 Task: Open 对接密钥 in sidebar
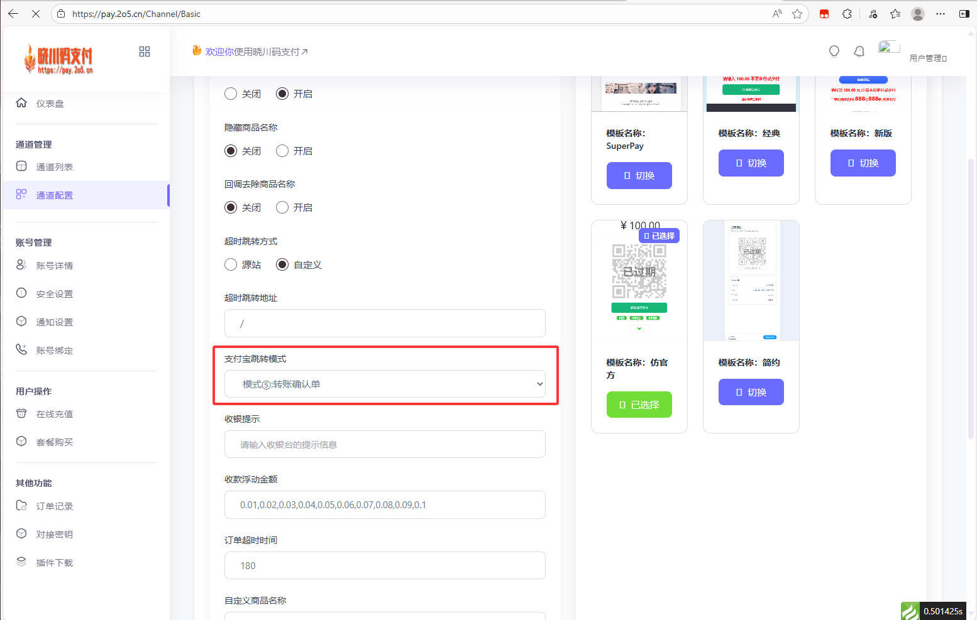(54, 535)
